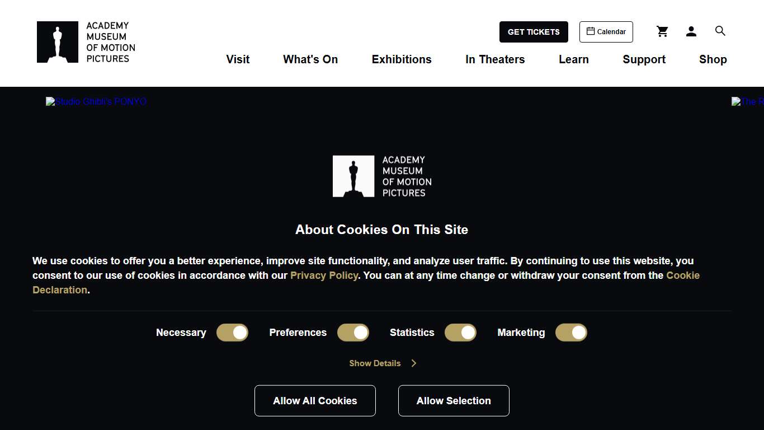This screenshot has width=764, height=430.
Task: Open the Exhibitions menu
Action: click(402, 59)
